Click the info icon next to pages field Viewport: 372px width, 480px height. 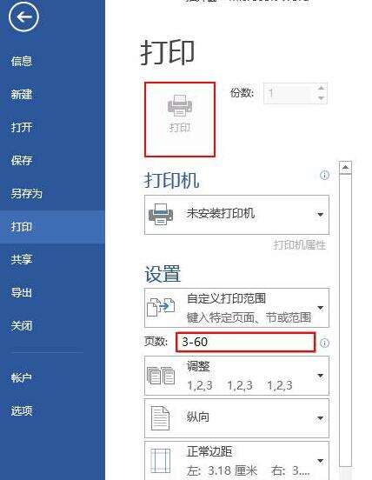pyautogui.click(x=324, y=343)
